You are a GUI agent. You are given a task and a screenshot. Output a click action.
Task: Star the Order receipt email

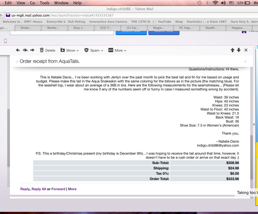click(245, 62)
